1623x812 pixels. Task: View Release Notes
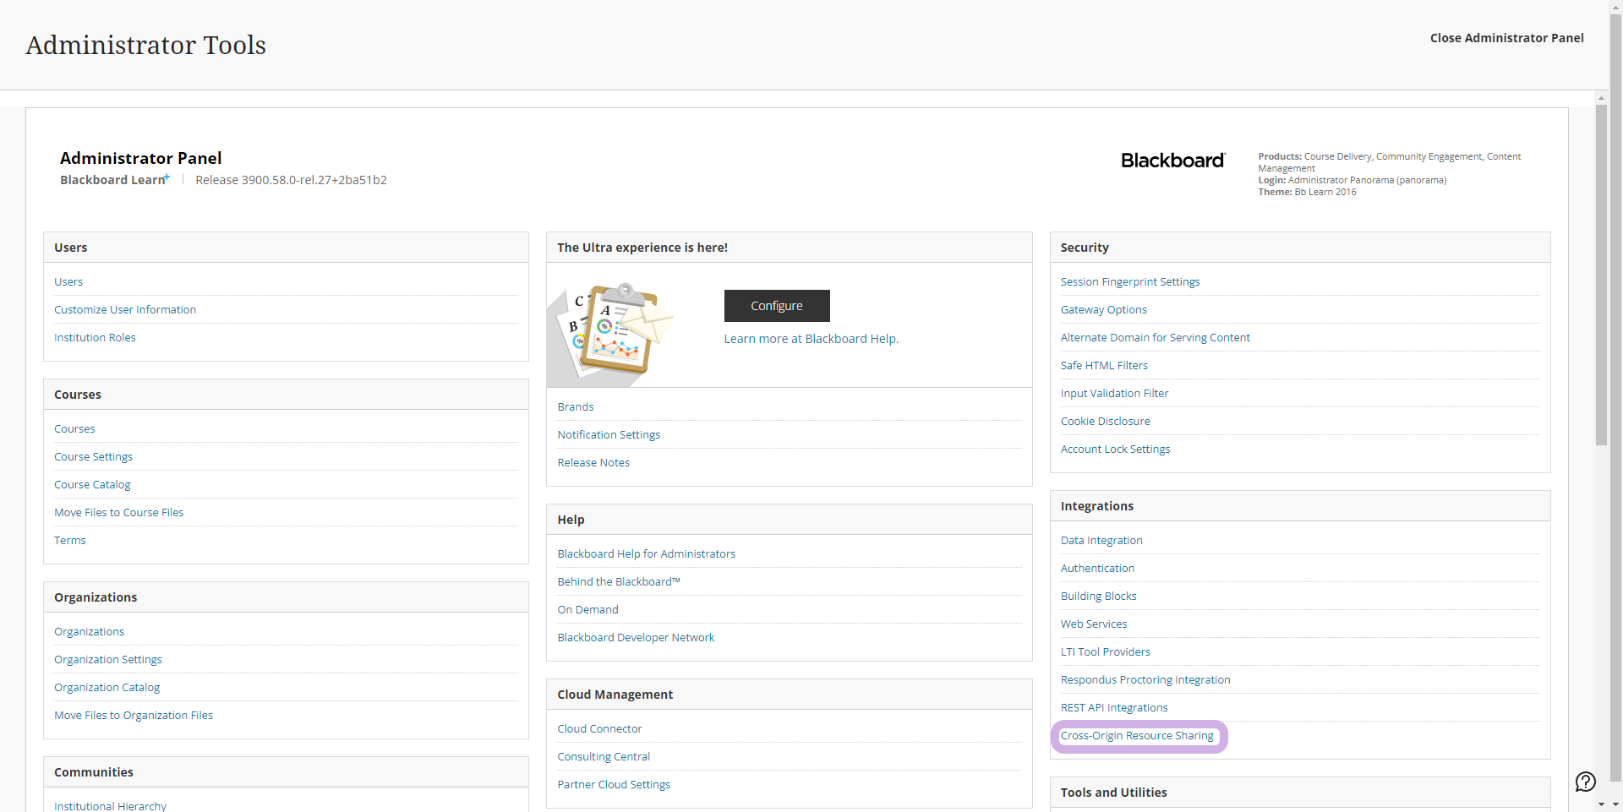593,463
